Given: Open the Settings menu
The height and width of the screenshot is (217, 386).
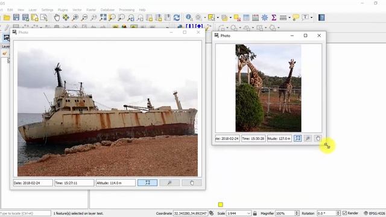Looking at the screenshot, I should pyautogui.click(x=47, y=10).
